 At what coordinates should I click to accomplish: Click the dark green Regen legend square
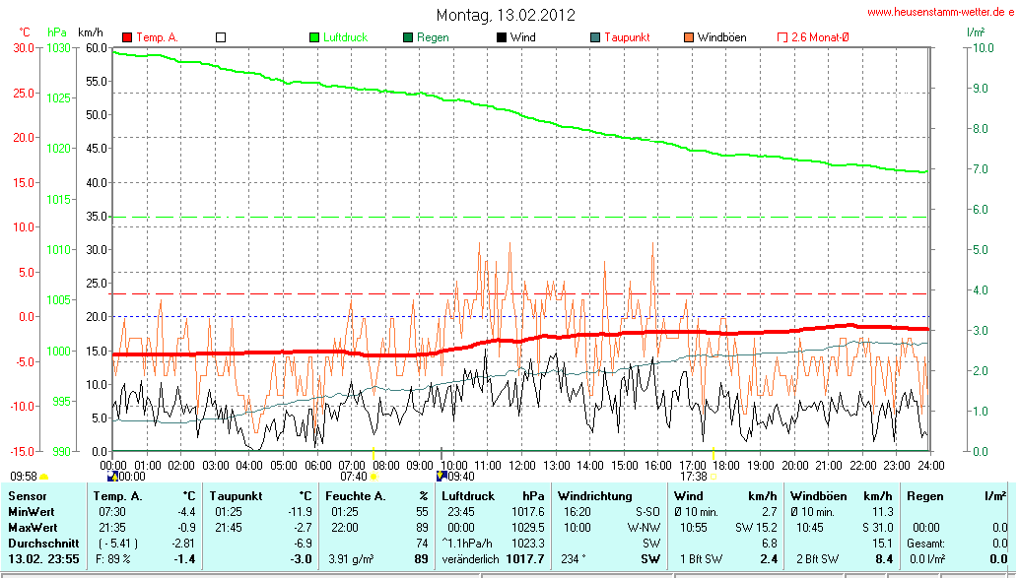(408, 37)
